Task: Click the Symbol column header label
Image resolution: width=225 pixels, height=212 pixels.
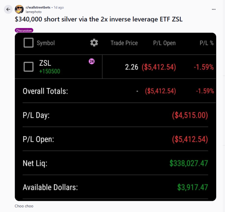Action: (x=46, y=43)
